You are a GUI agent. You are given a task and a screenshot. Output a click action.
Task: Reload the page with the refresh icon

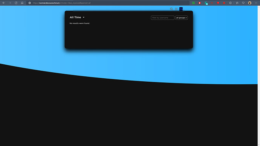[16, 3]
